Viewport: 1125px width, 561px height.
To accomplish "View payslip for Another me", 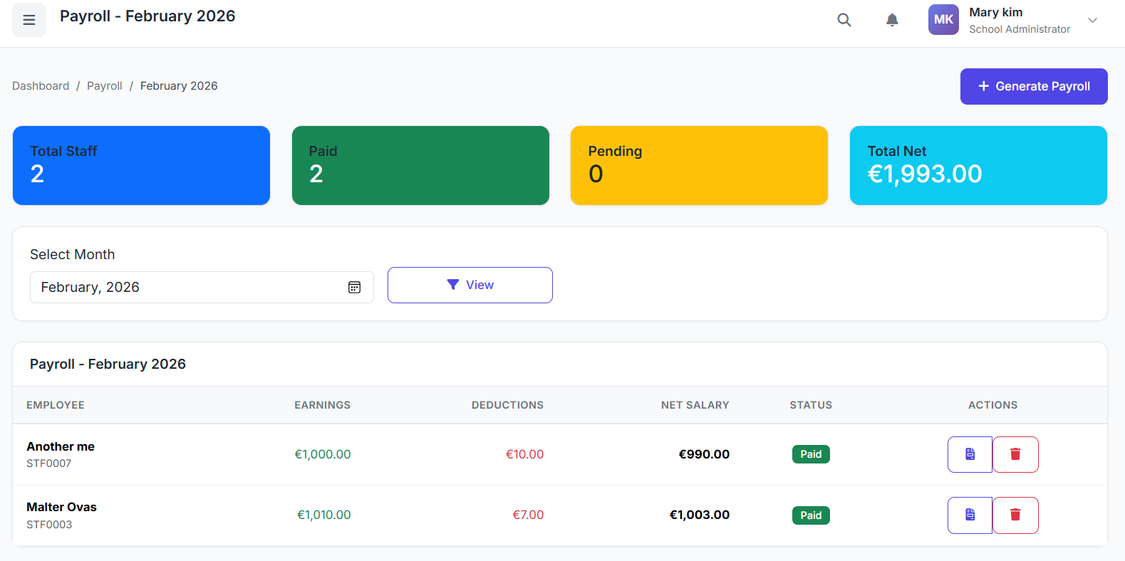I will coord(969,454).
